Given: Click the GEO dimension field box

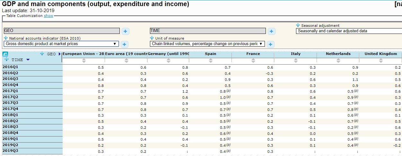Looking at the screenshot, I should pos(61,31).
